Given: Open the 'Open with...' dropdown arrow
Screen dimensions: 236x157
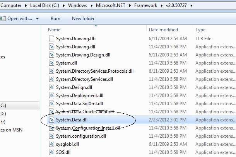Looking at the screenshot, I should pos(38,19).
